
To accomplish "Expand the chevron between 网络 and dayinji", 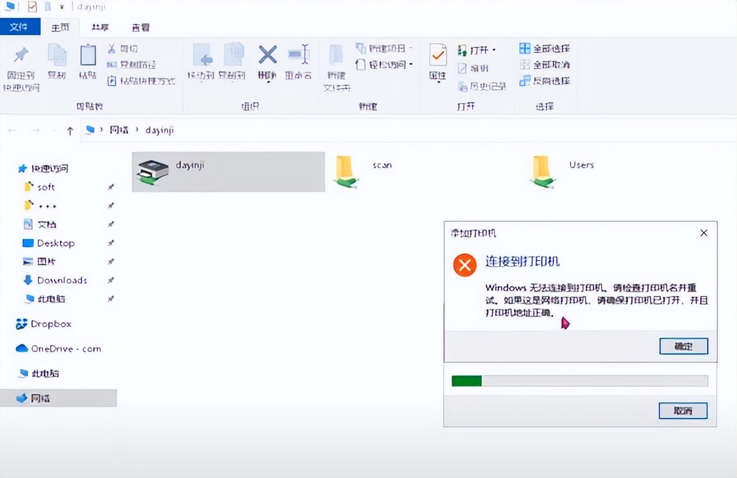I will pos(138,130).
